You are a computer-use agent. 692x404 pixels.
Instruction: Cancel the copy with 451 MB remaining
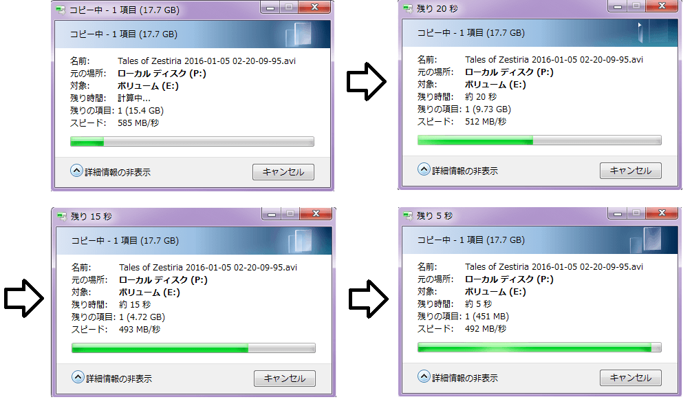(631, 378)
